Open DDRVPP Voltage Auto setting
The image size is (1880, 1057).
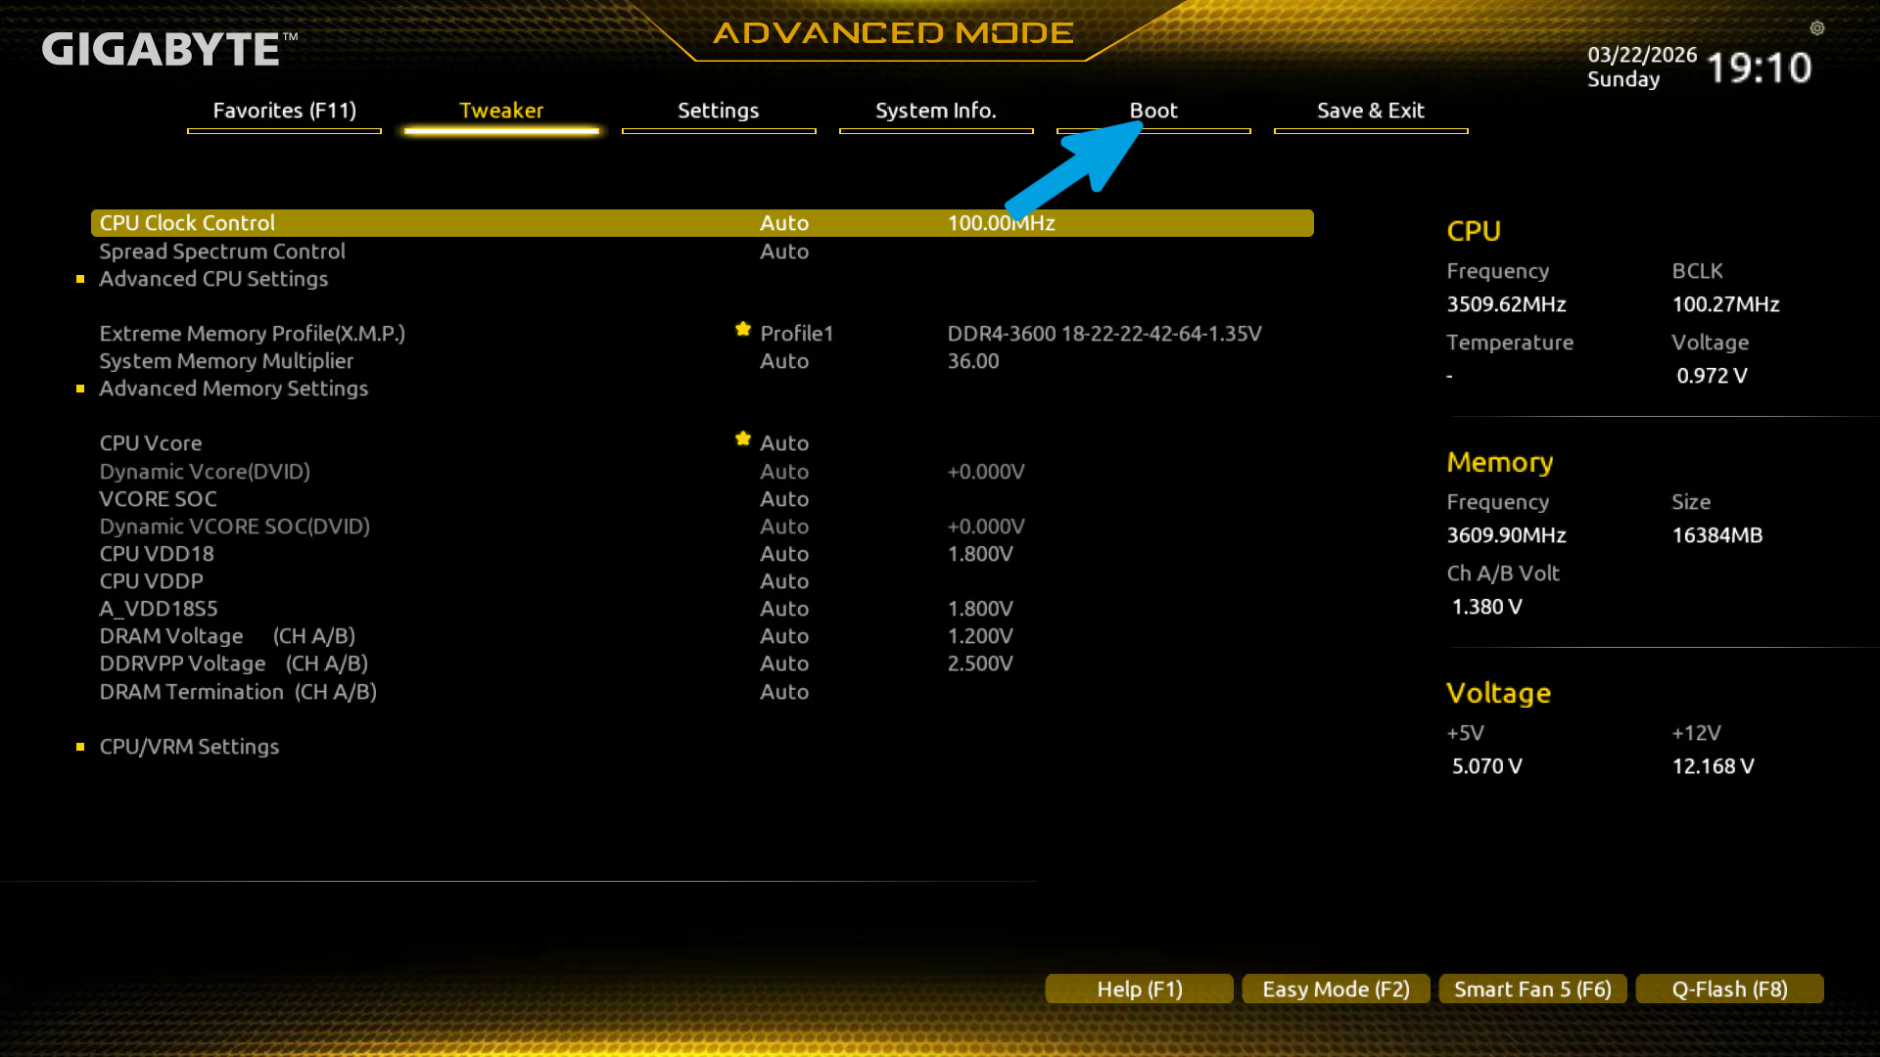point(784,664)
